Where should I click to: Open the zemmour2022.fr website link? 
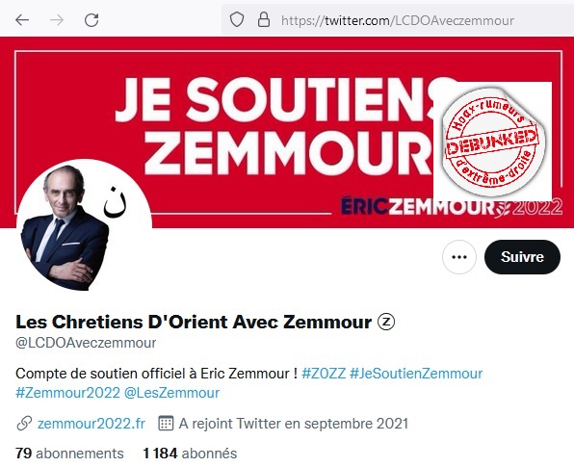[91, 424]
